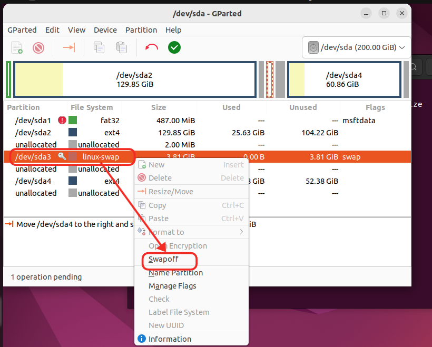Undo last operation with red arrow icon

[x=152, y=47]
